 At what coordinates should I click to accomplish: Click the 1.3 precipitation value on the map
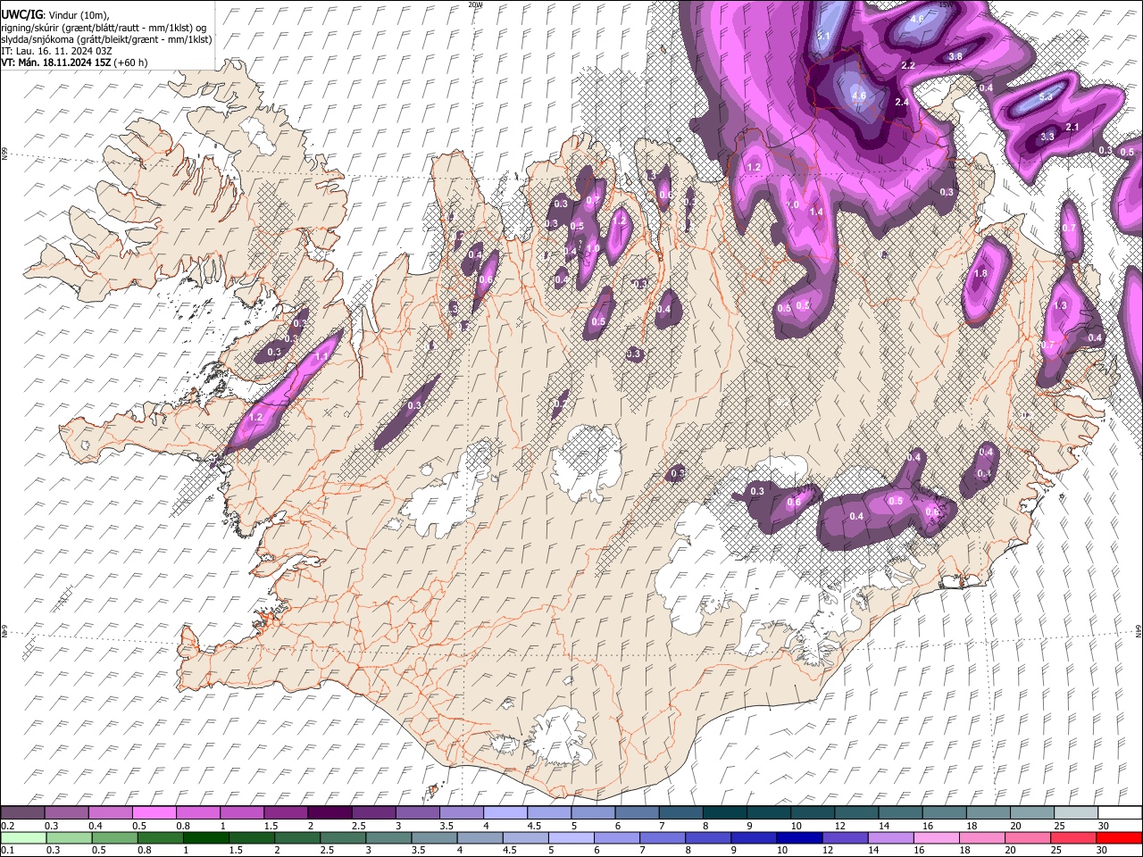click(x=1061, y=306)
